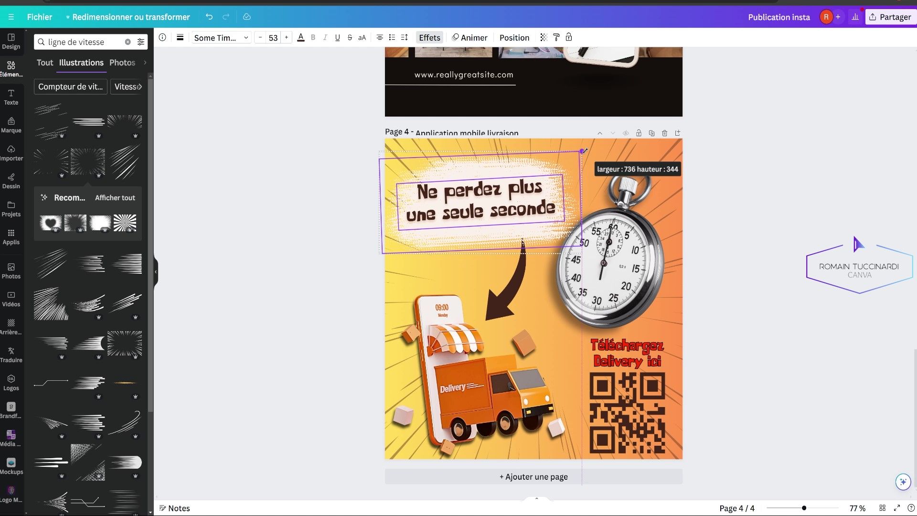Open Marque side panel
This screenshot has height=516, width=917.
pos(11,125)
